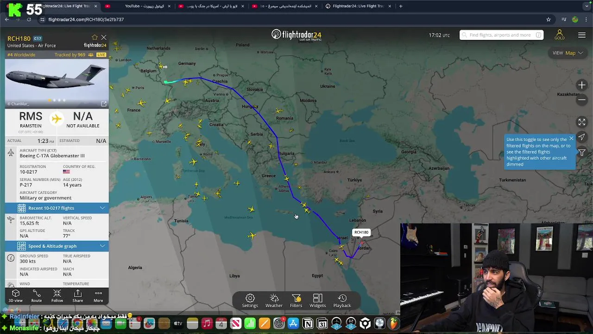Image resolution: width=593 pixels, height=334 pixels.
Task: Open the More options in flight panel
Action: click(x=98, y=296)
